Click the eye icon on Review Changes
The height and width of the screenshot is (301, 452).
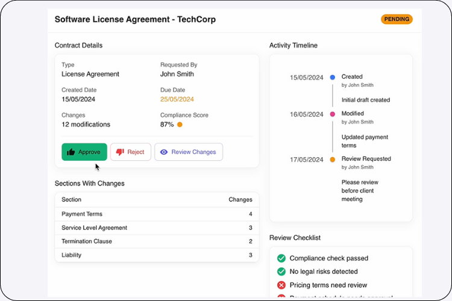pyautogui.click(x=164, y=152)
